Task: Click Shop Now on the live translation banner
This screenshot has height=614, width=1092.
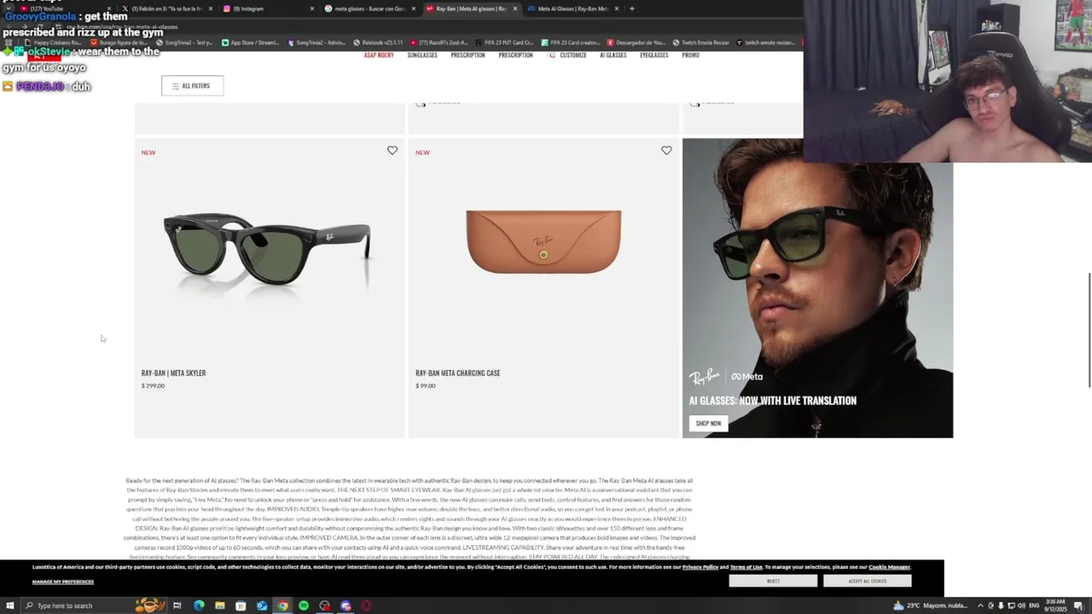Action: [708, 423]
